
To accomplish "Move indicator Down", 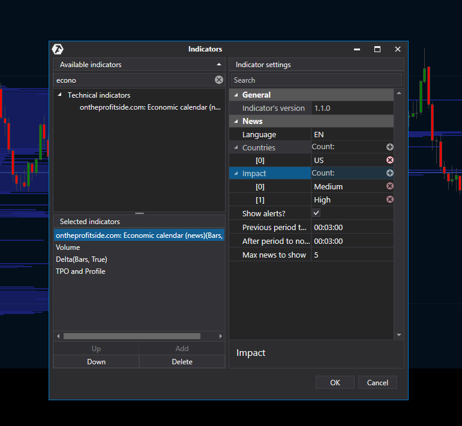I will pyautogui.click(x=96, y=361).
